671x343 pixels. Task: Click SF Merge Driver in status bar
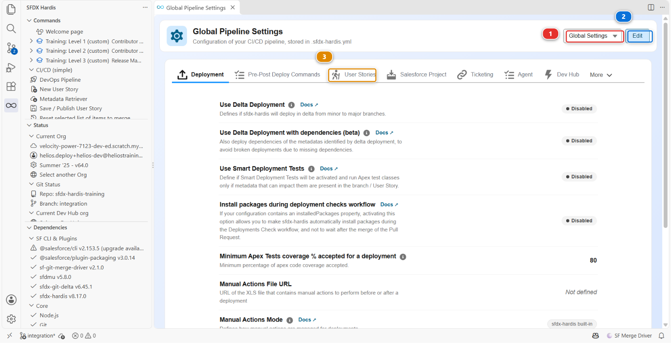[629, 336]
